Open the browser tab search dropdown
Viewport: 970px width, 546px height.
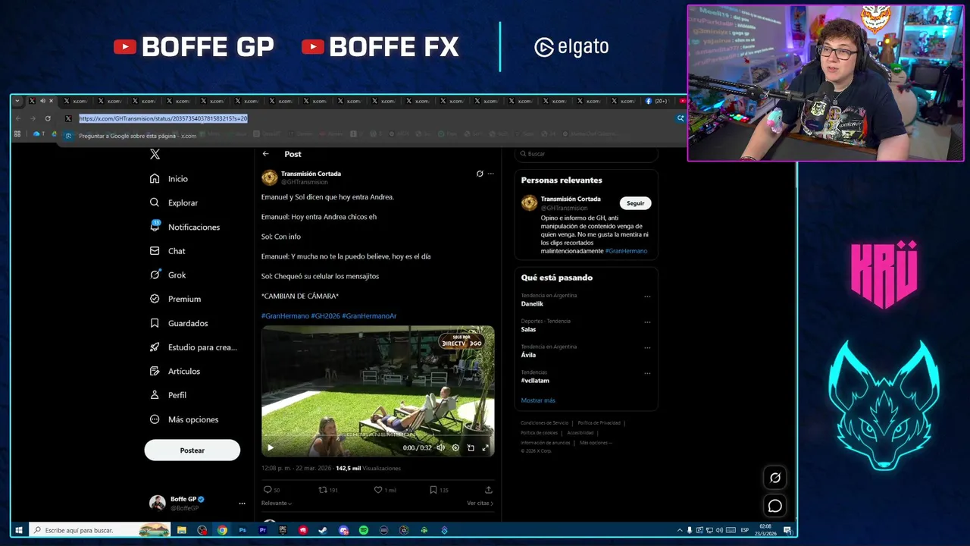point(17,101)
